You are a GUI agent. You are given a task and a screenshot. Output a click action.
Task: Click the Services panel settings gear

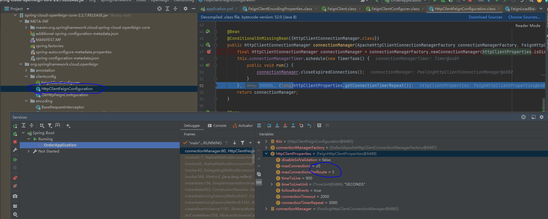point(542,117)
